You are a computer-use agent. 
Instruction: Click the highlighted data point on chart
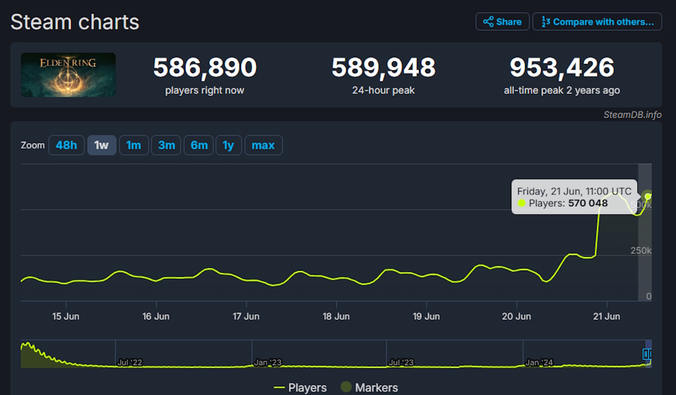(648, 196)
